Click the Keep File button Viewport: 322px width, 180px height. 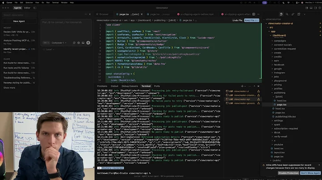(251, 20)
